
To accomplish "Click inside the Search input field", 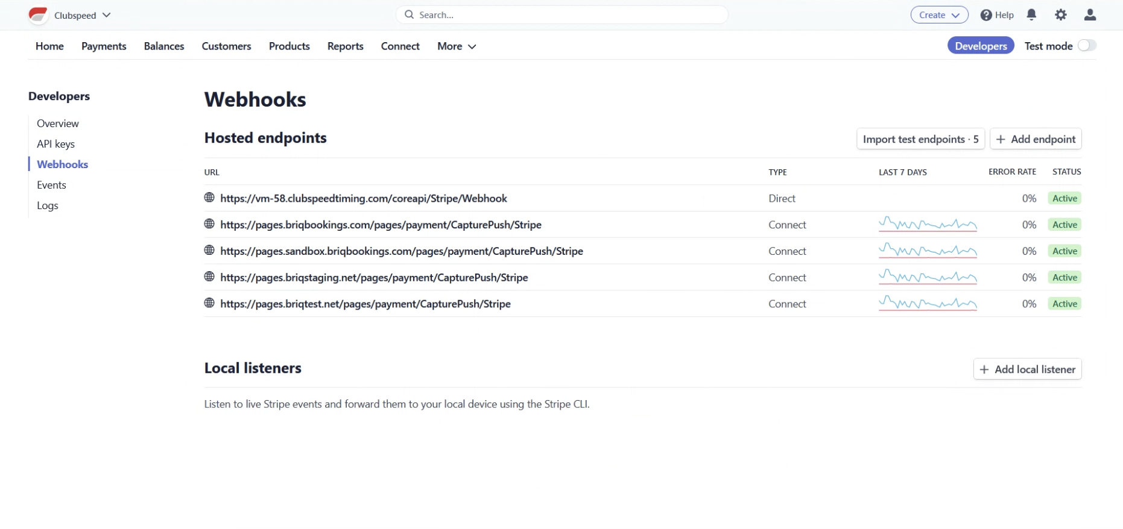I will click(561, 14).
